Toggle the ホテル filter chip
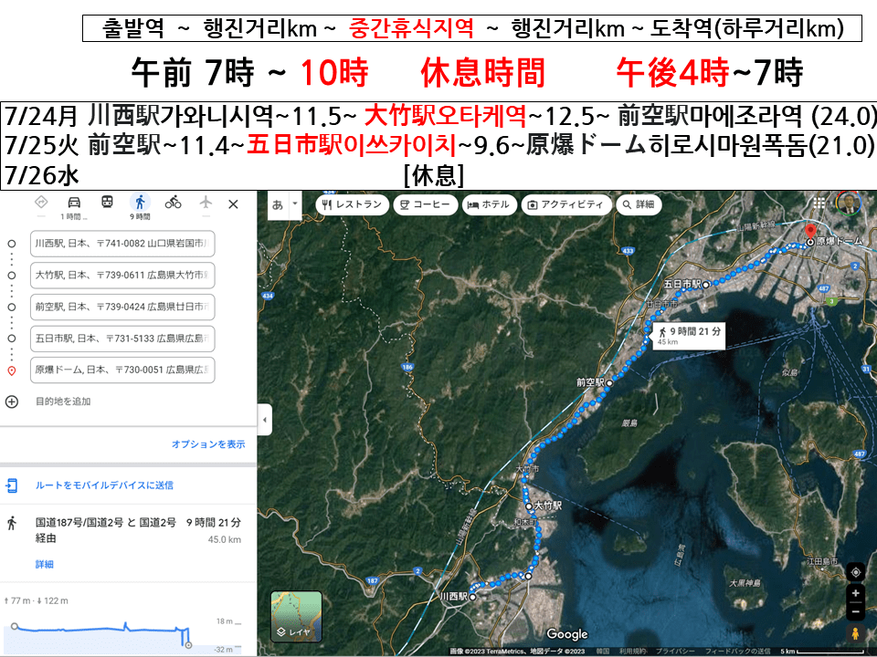The height and width of the screenshot is (657, 877). pos(488,204)
